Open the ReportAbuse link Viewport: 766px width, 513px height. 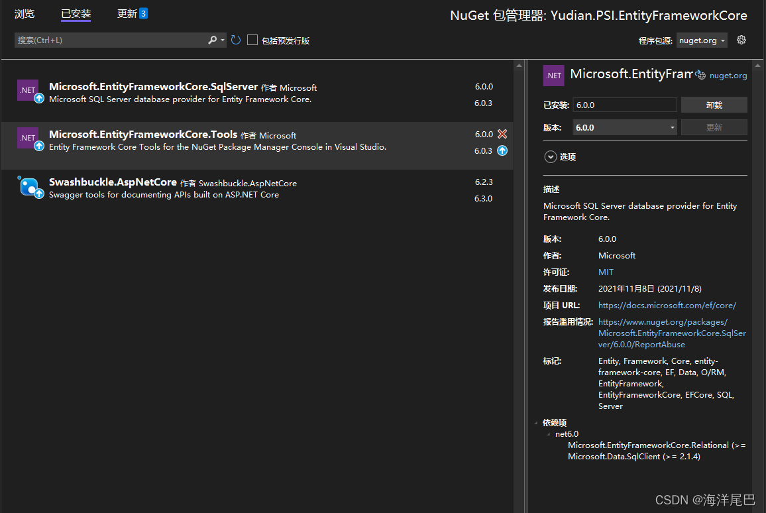[x=672, y=333]
